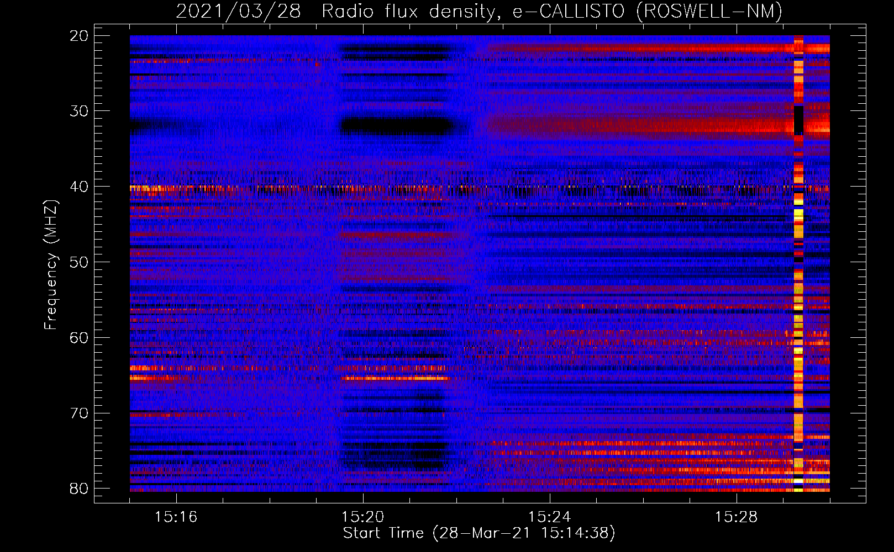Click the 60 frequency tick label
Image resolution: width=894 pixels, height=552 pixels.
coord(79,337)
